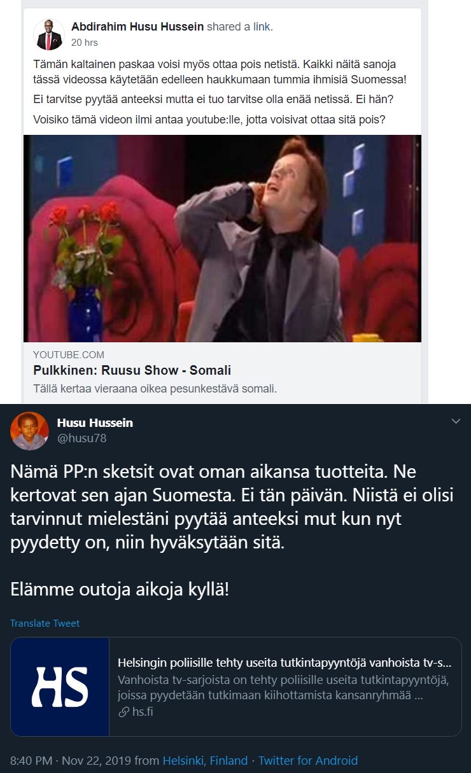
Task: Click the chain link icon beside hs.fi
Action: [124, 712]
